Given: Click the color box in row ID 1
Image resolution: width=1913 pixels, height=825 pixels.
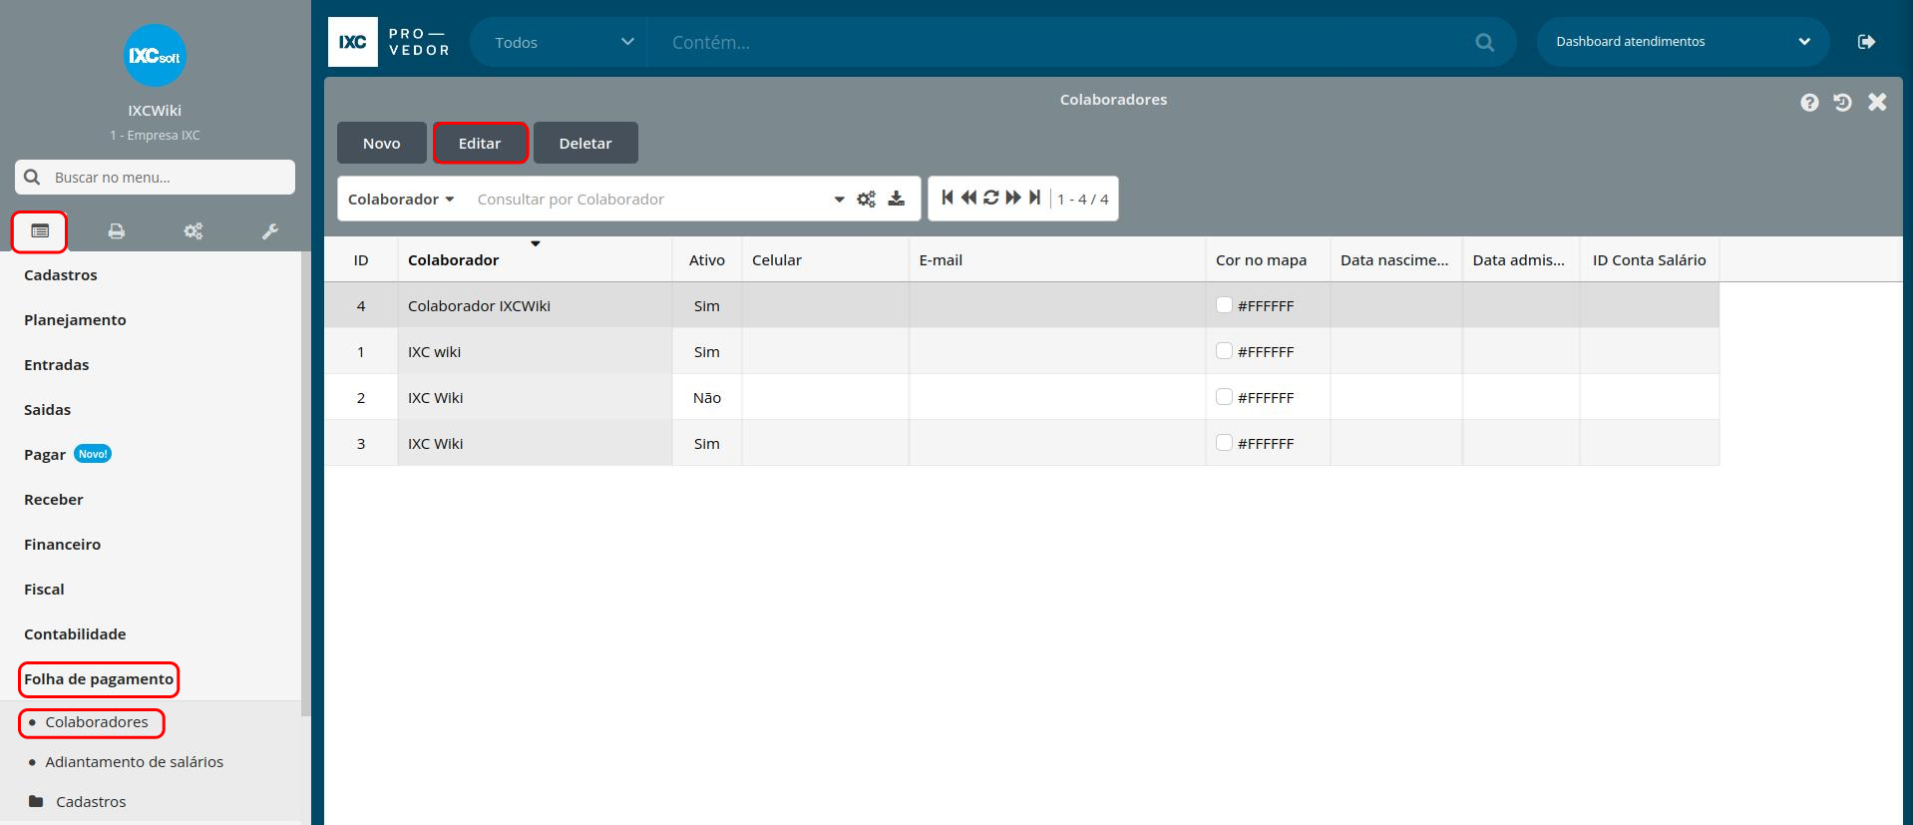Looking at the screenshot, I should click(x=1224, y=351).
